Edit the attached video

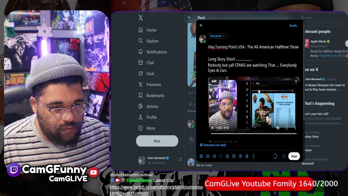214,81
